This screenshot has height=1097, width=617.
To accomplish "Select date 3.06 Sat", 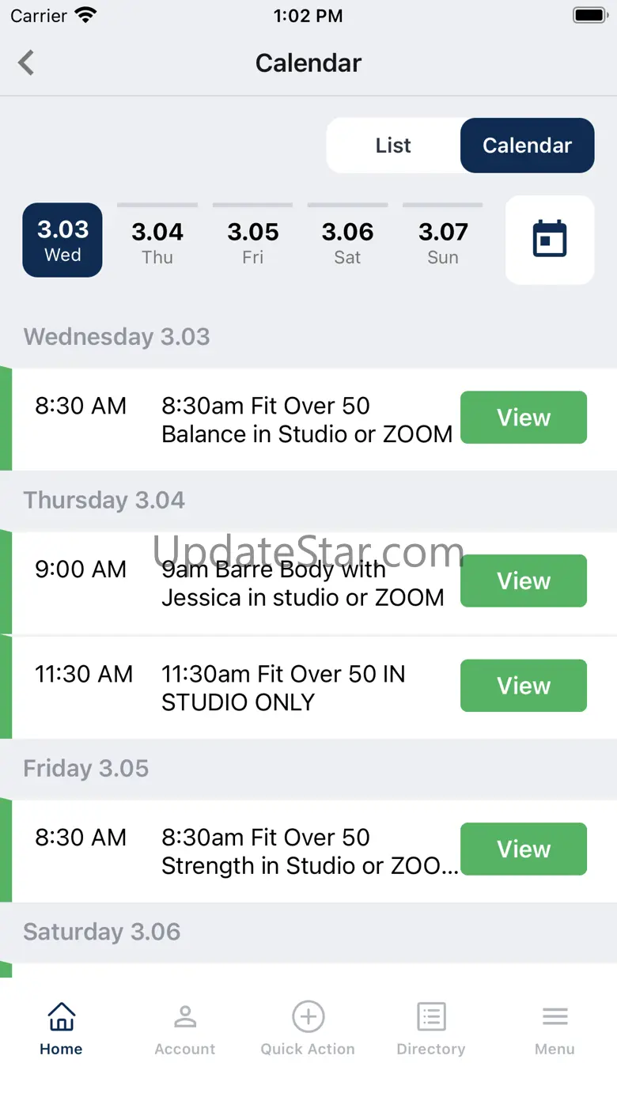I will [347, 241].
